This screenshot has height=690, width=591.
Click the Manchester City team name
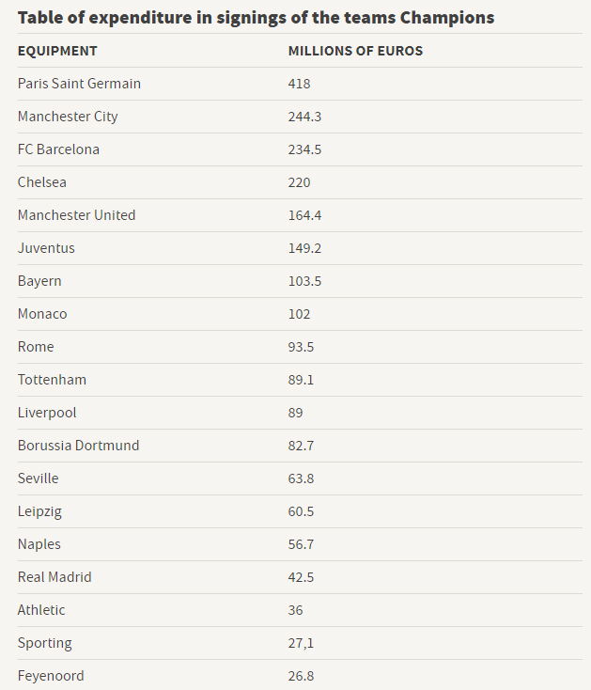(68, 117)
